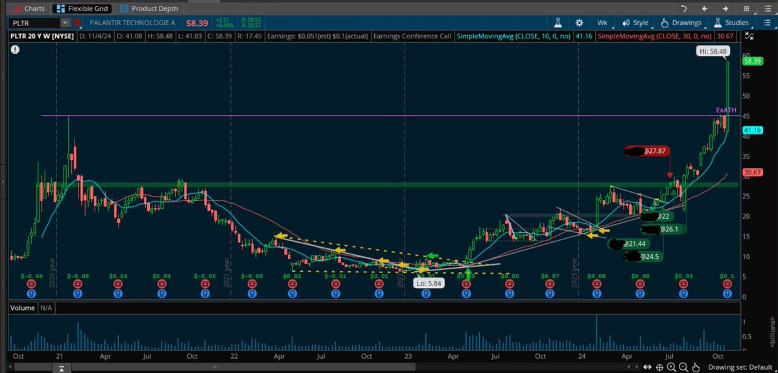778x373 pixels.
Task: Click the blue earnings bulb icon under $-0.94
Action: click(x=31, y=293)
